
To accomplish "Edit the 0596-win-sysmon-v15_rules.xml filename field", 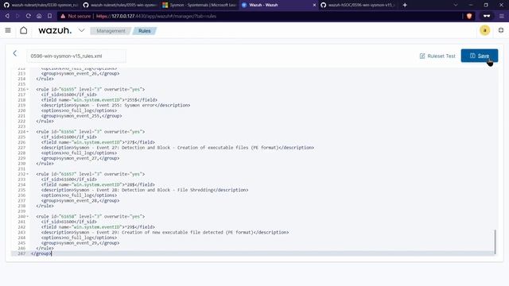I will coord(76,56).
